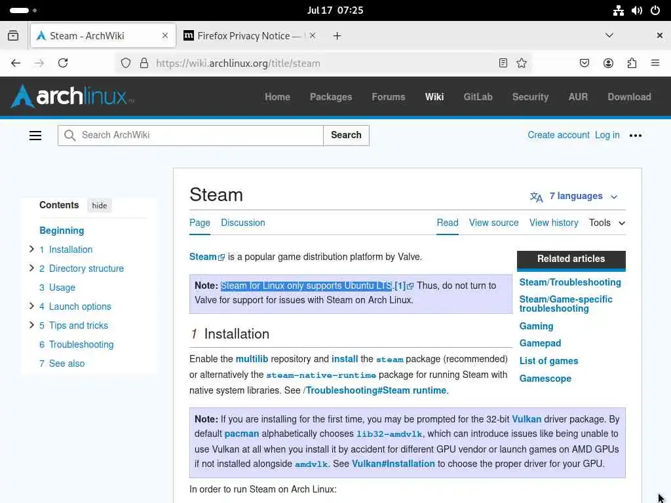Click the language translate icon
The image size is (671, 503).
536,196
